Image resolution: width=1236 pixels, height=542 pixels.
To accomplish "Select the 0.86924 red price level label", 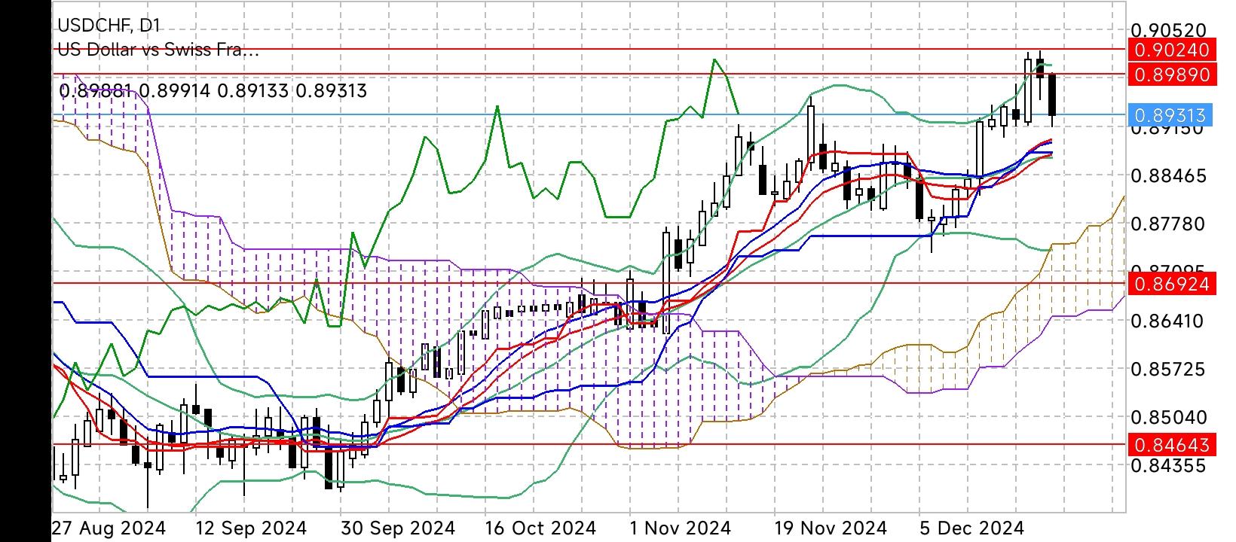I will pos(1172,284).
